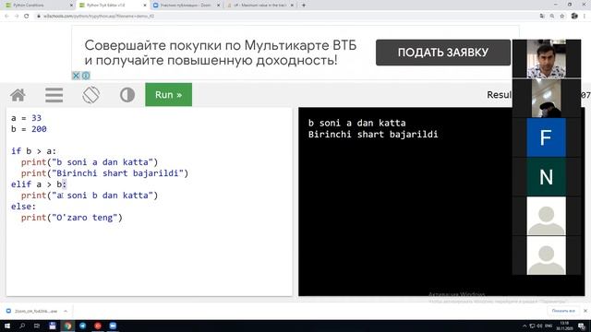This screenshot has width=591, height=332.
Task: Switch to the Zoom browser tab
Action: coord(186,6)
